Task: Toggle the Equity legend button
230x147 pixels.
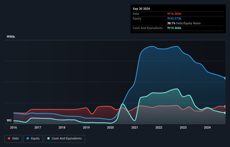Action: point(33,139)
